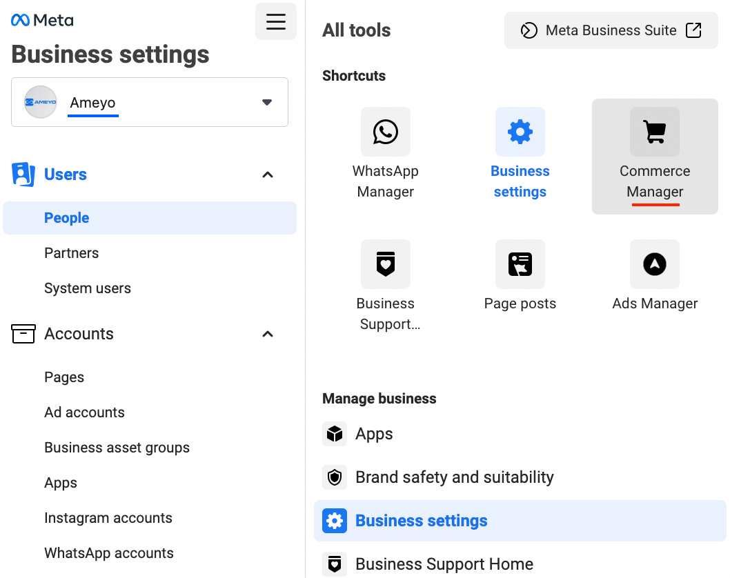
Task: Click the Ads Manager label
Action: click(x=655, y=303)
